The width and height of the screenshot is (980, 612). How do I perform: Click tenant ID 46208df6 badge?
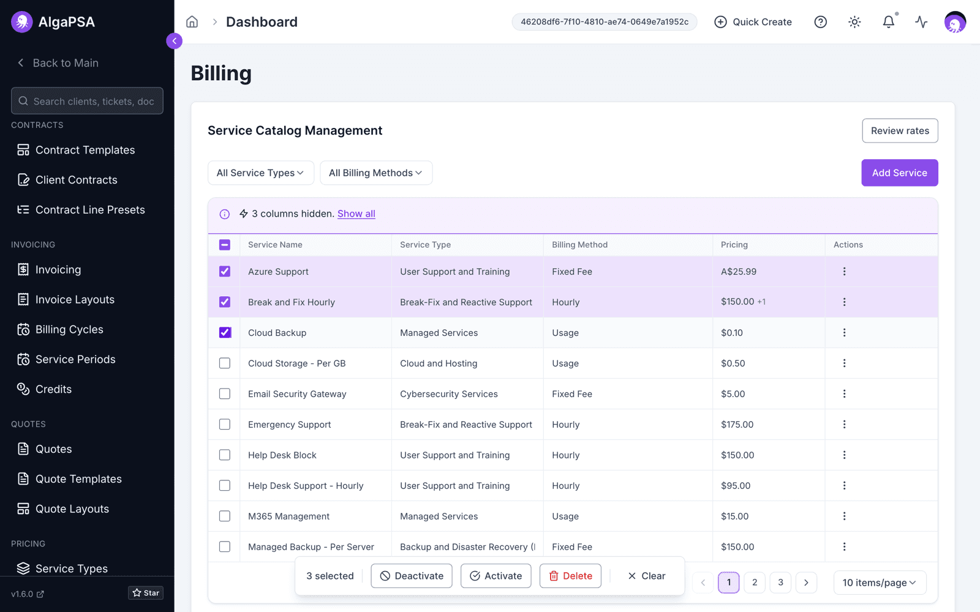click(605, 22)
